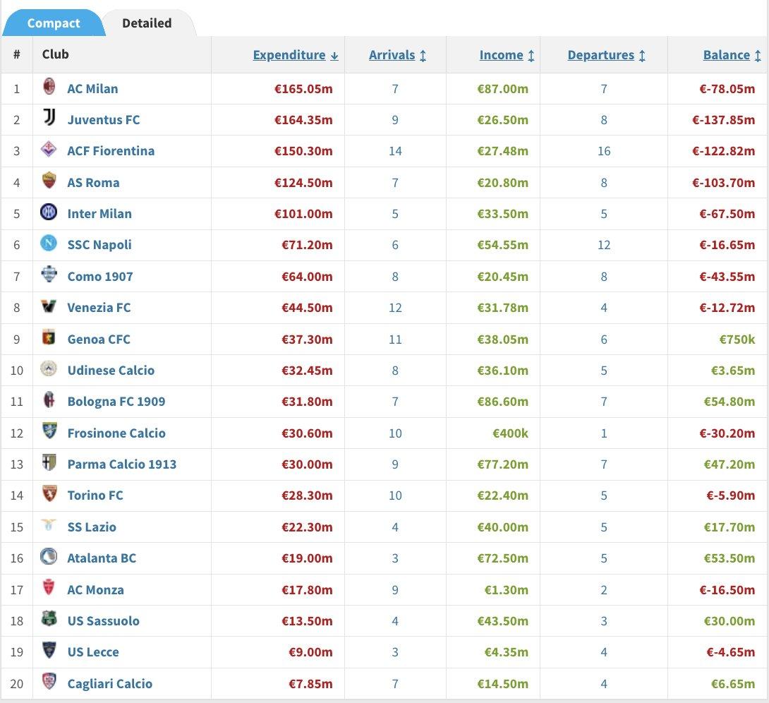Open the Parma Calcio 1913 club link

[121, 464]
